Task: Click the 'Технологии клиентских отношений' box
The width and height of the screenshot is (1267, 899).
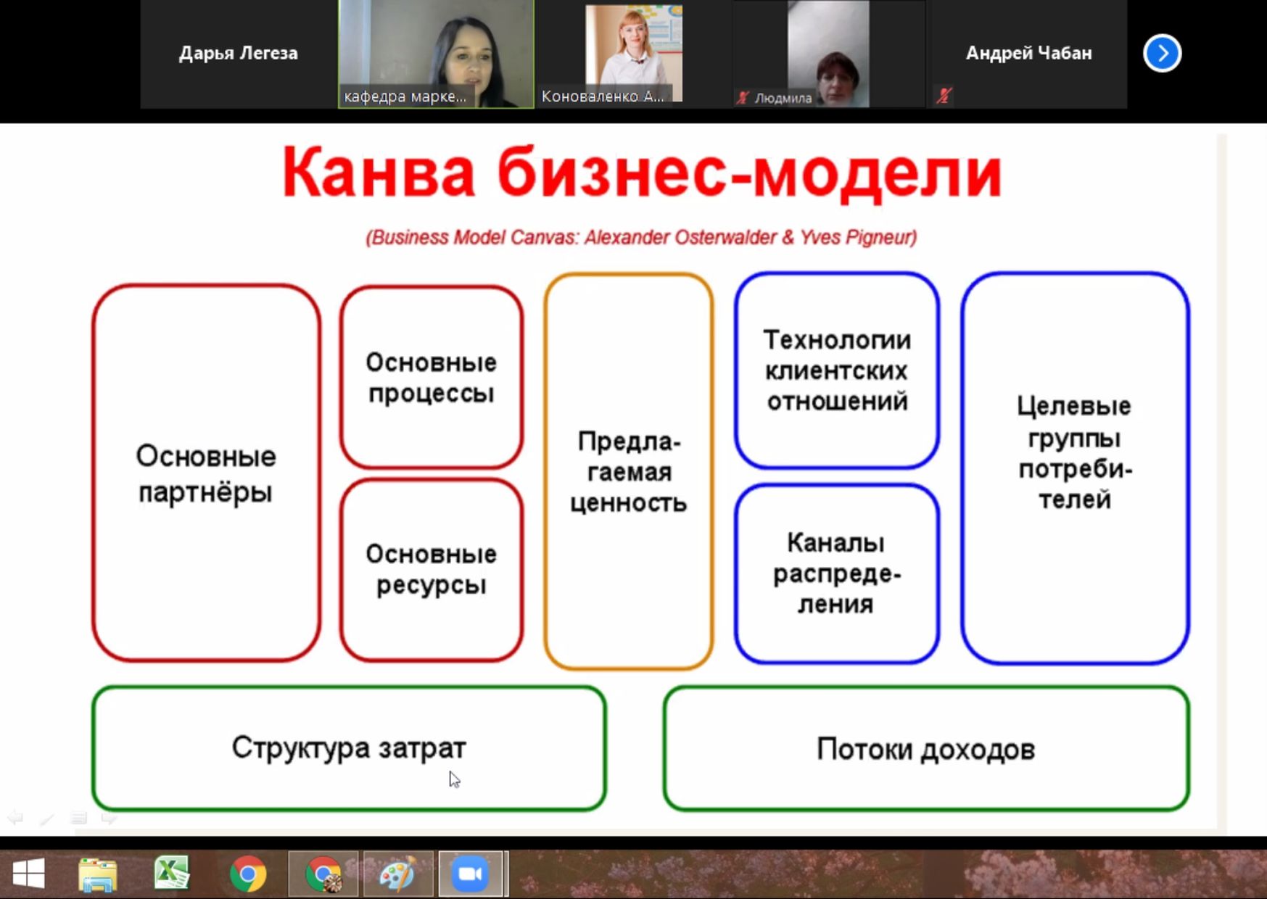Action: point(837,370)
